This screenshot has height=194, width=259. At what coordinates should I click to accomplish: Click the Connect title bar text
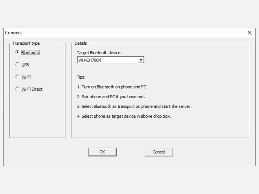13,33
